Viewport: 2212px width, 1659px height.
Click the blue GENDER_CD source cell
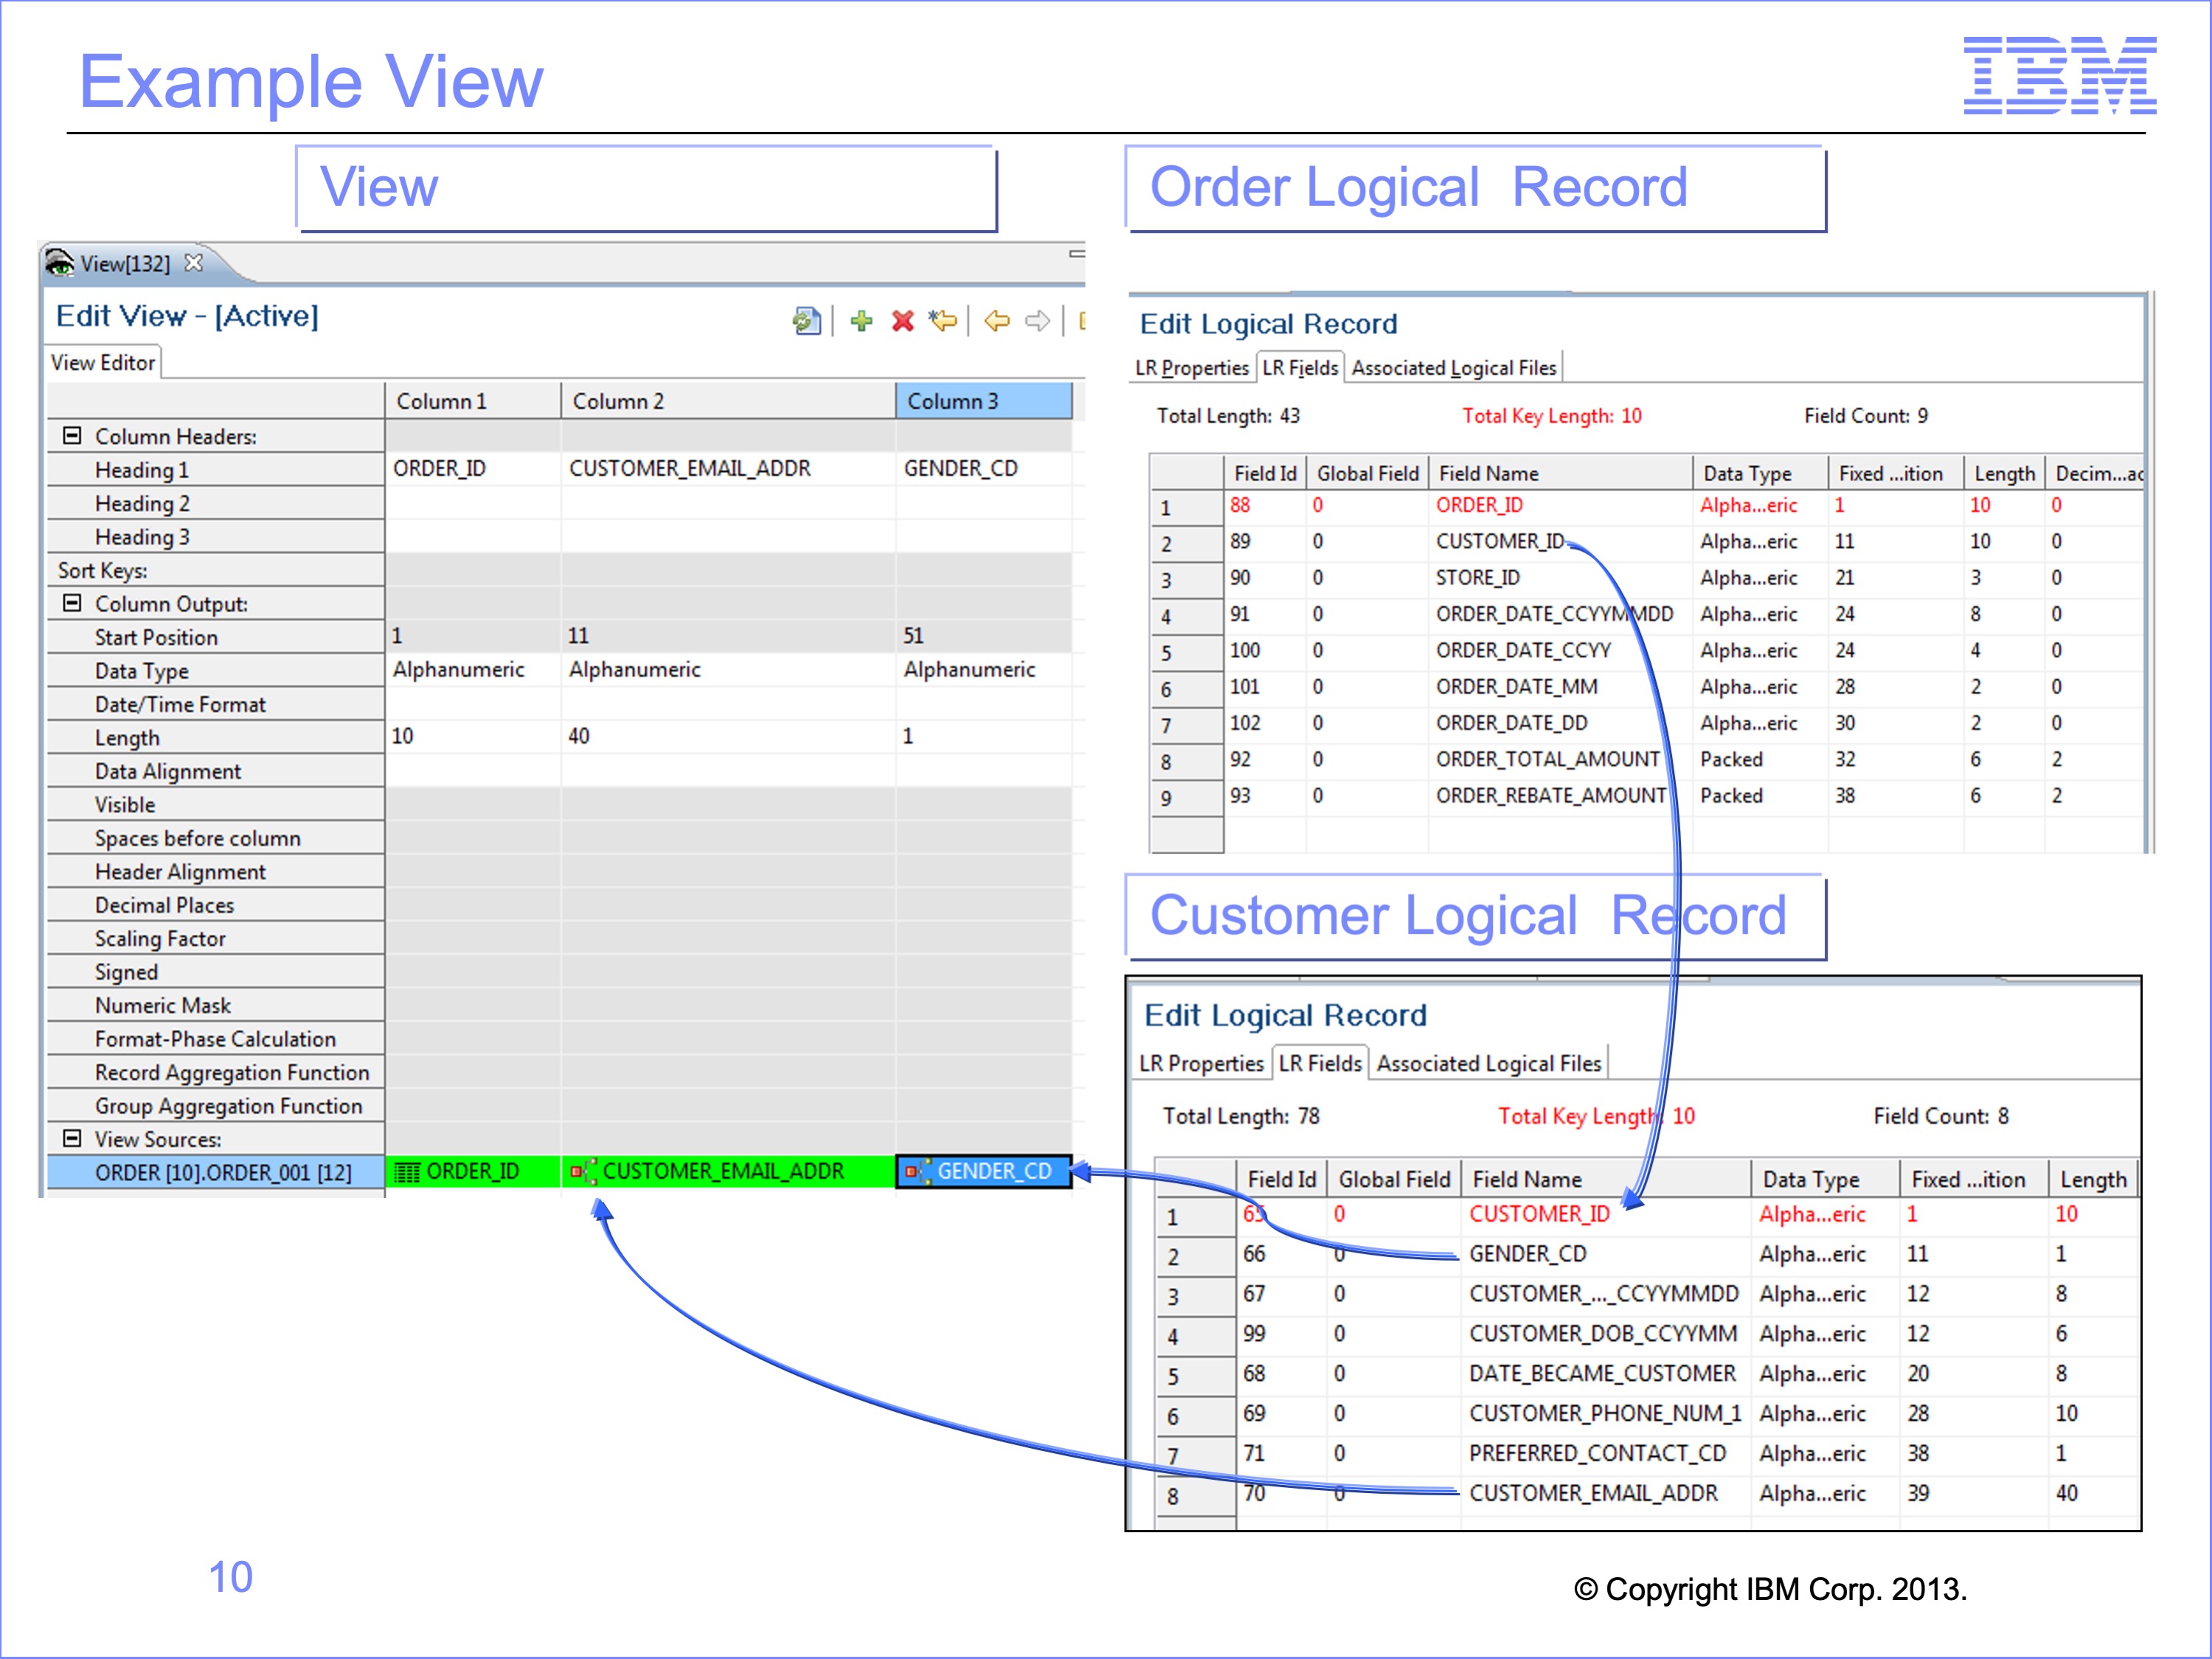click(x=984, y=1171)
